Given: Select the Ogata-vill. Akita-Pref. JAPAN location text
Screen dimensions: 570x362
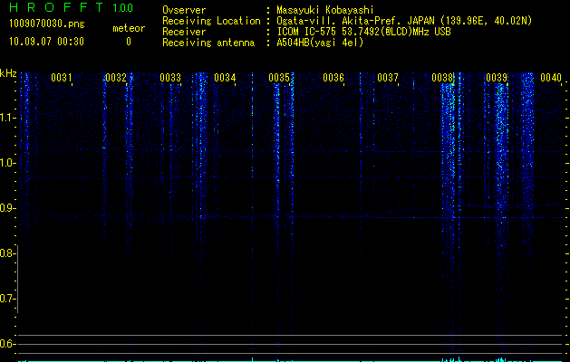Looking at the screenshot, I should (404, 21).
